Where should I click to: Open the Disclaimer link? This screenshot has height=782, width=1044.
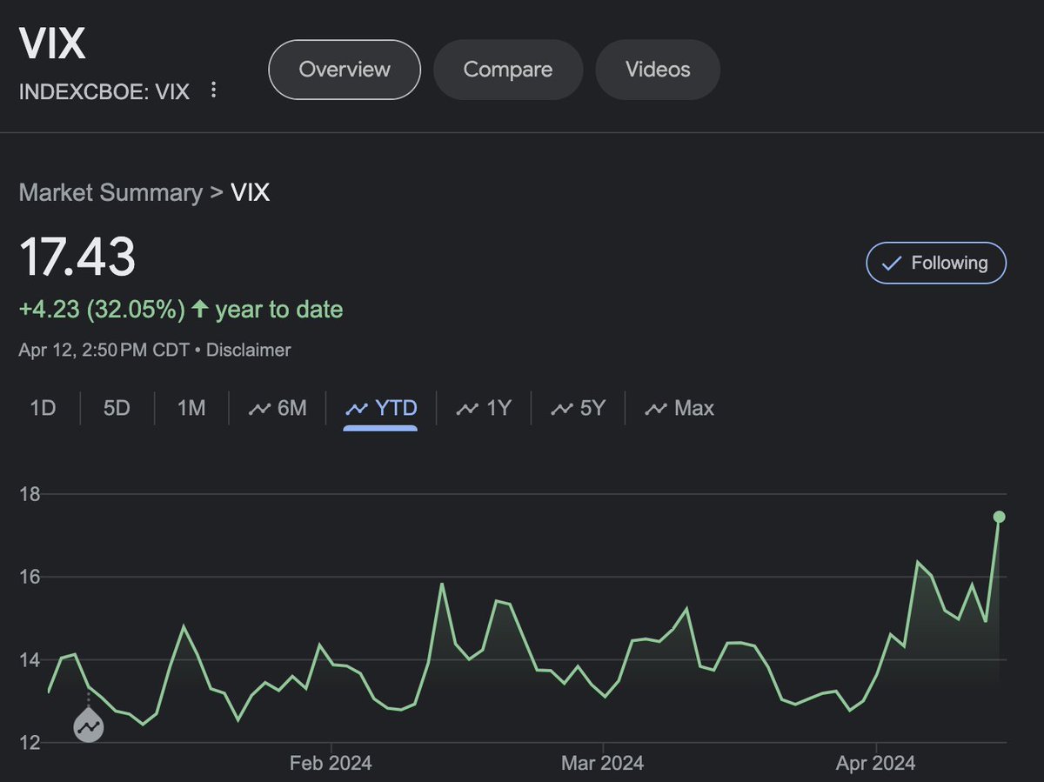pos(249,351)
